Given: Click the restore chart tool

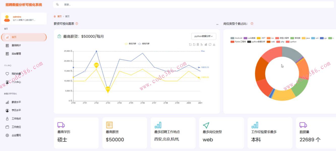Looking at the screenshot, I should tap(210, 45).
